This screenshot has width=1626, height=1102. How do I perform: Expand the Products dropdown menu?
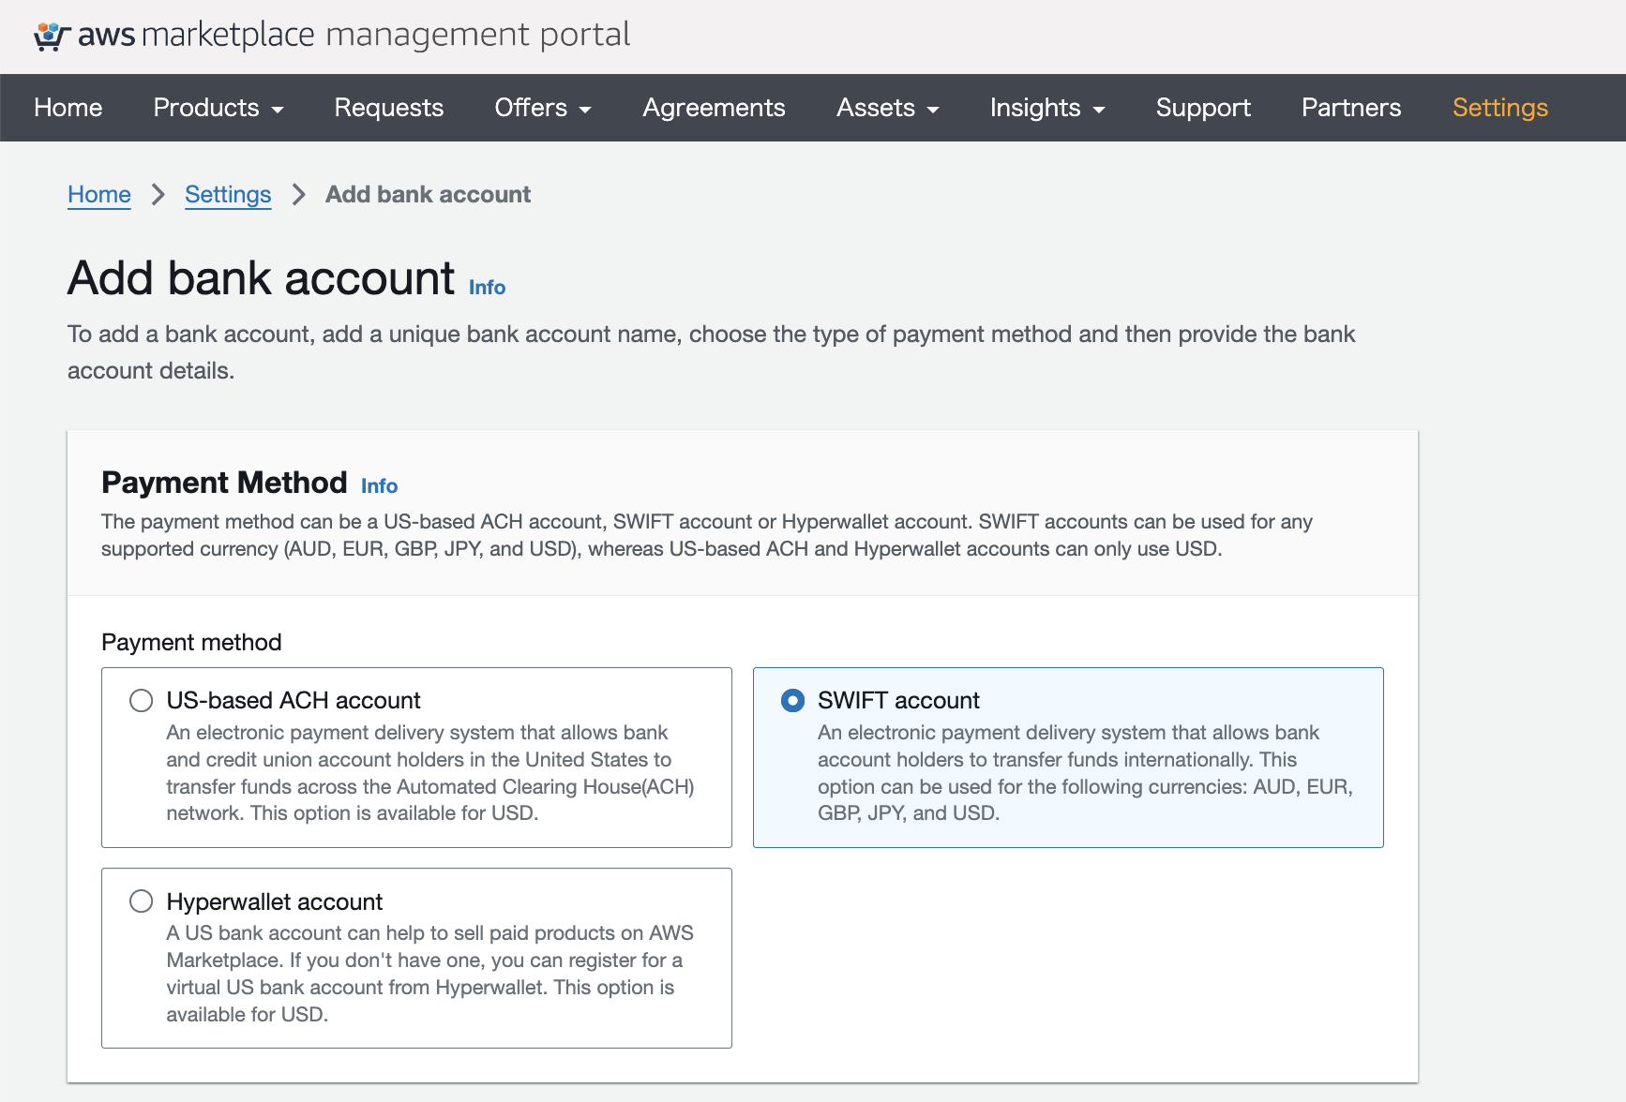(218, 108)
